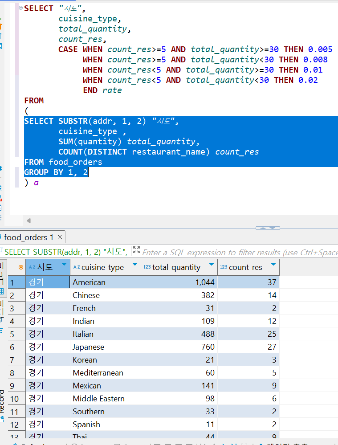This screenshot has height=445, width=338.
Task: Select the Indian cuisine_type cell
Action: pos(105,321)
